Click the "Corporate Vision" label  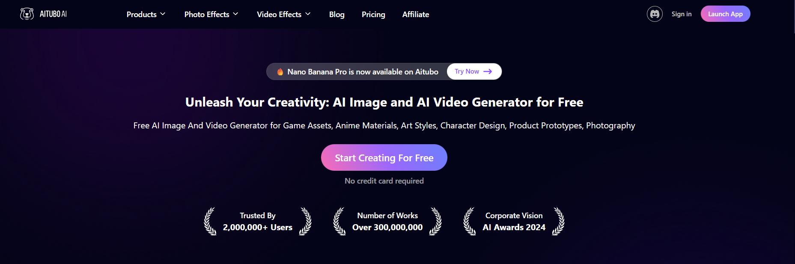[x=514, y=216]
